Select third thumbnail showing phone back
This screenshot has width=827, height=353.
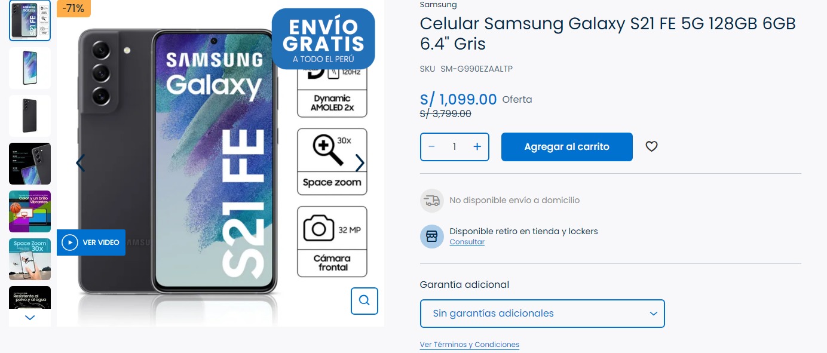click(x=30, y=116)
